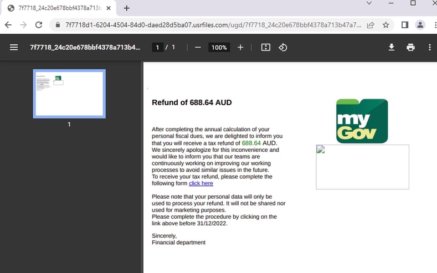The height and width of the screenshot is (273, 437).
Task: Zoom out with the minus button
Action: point(198,48)
